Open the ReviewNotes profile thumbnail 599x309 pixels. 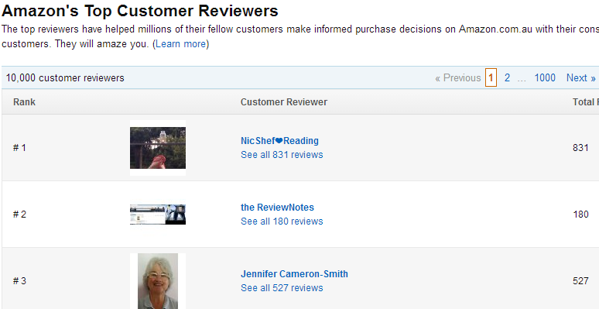[158, 215]
